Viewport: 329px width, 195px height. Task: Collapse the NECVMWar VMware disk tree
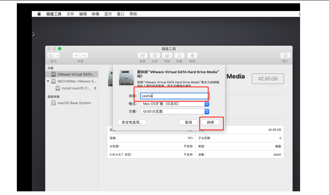tap(48, 81)
